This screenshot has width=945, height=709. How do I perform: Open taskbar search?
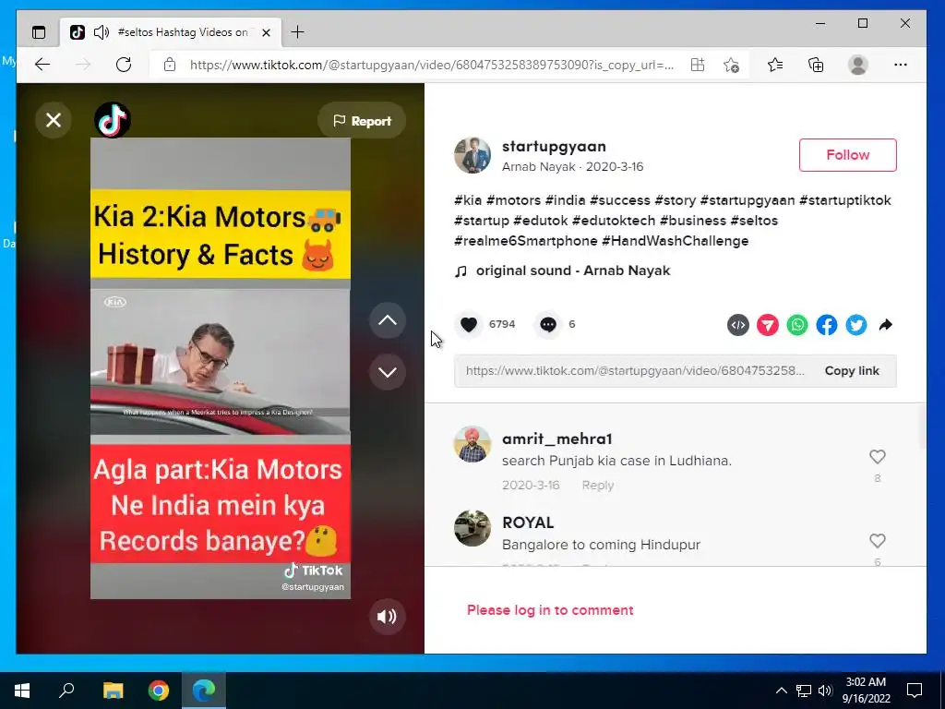[66, 691]
